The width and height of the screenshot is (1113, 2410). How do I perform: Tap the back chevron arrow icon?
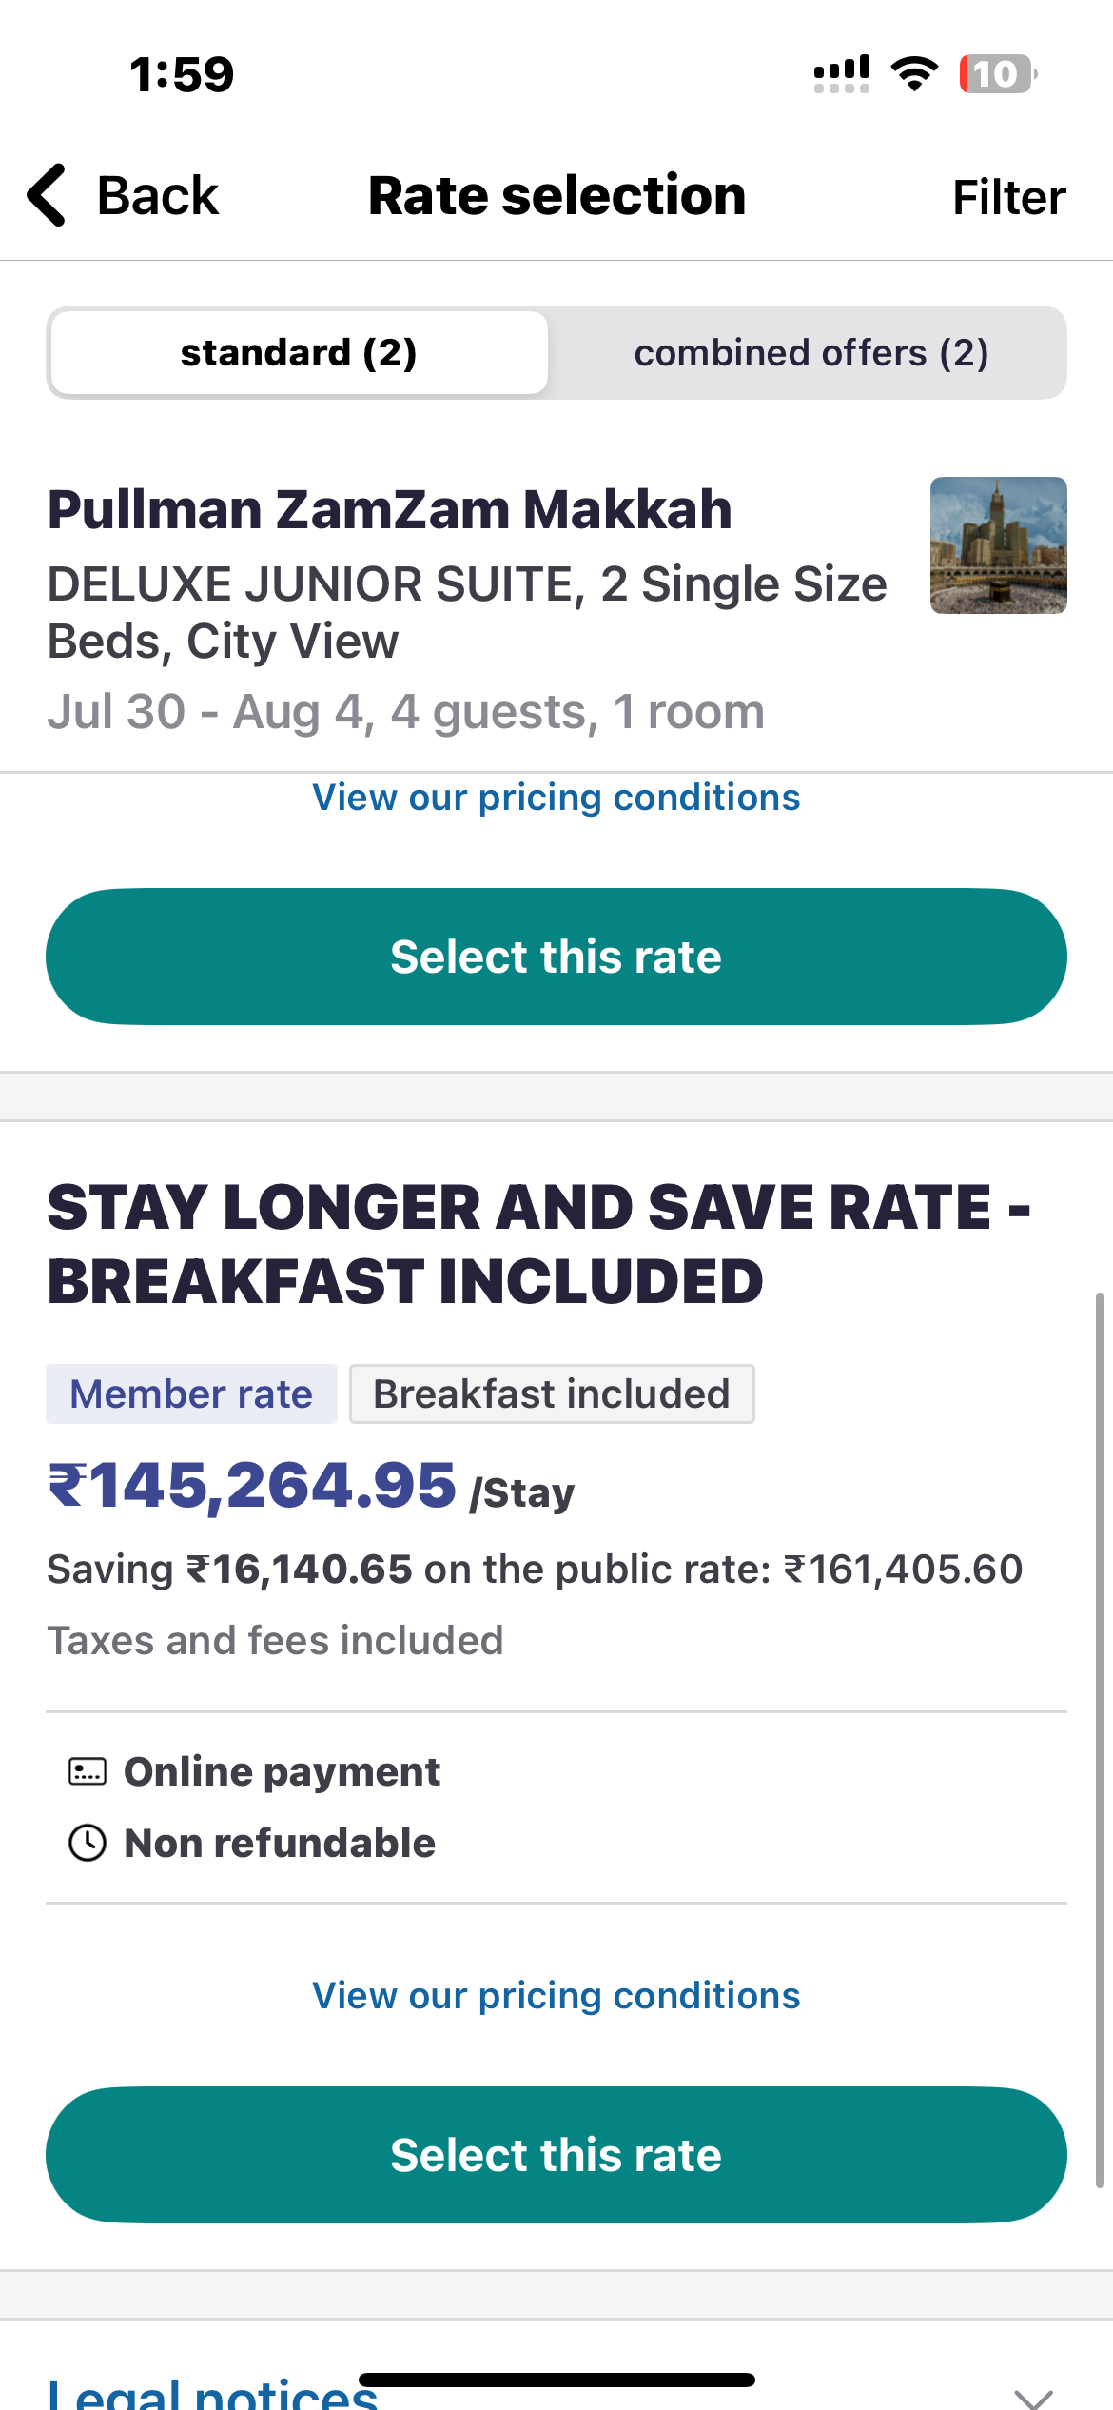coord(47,195)
